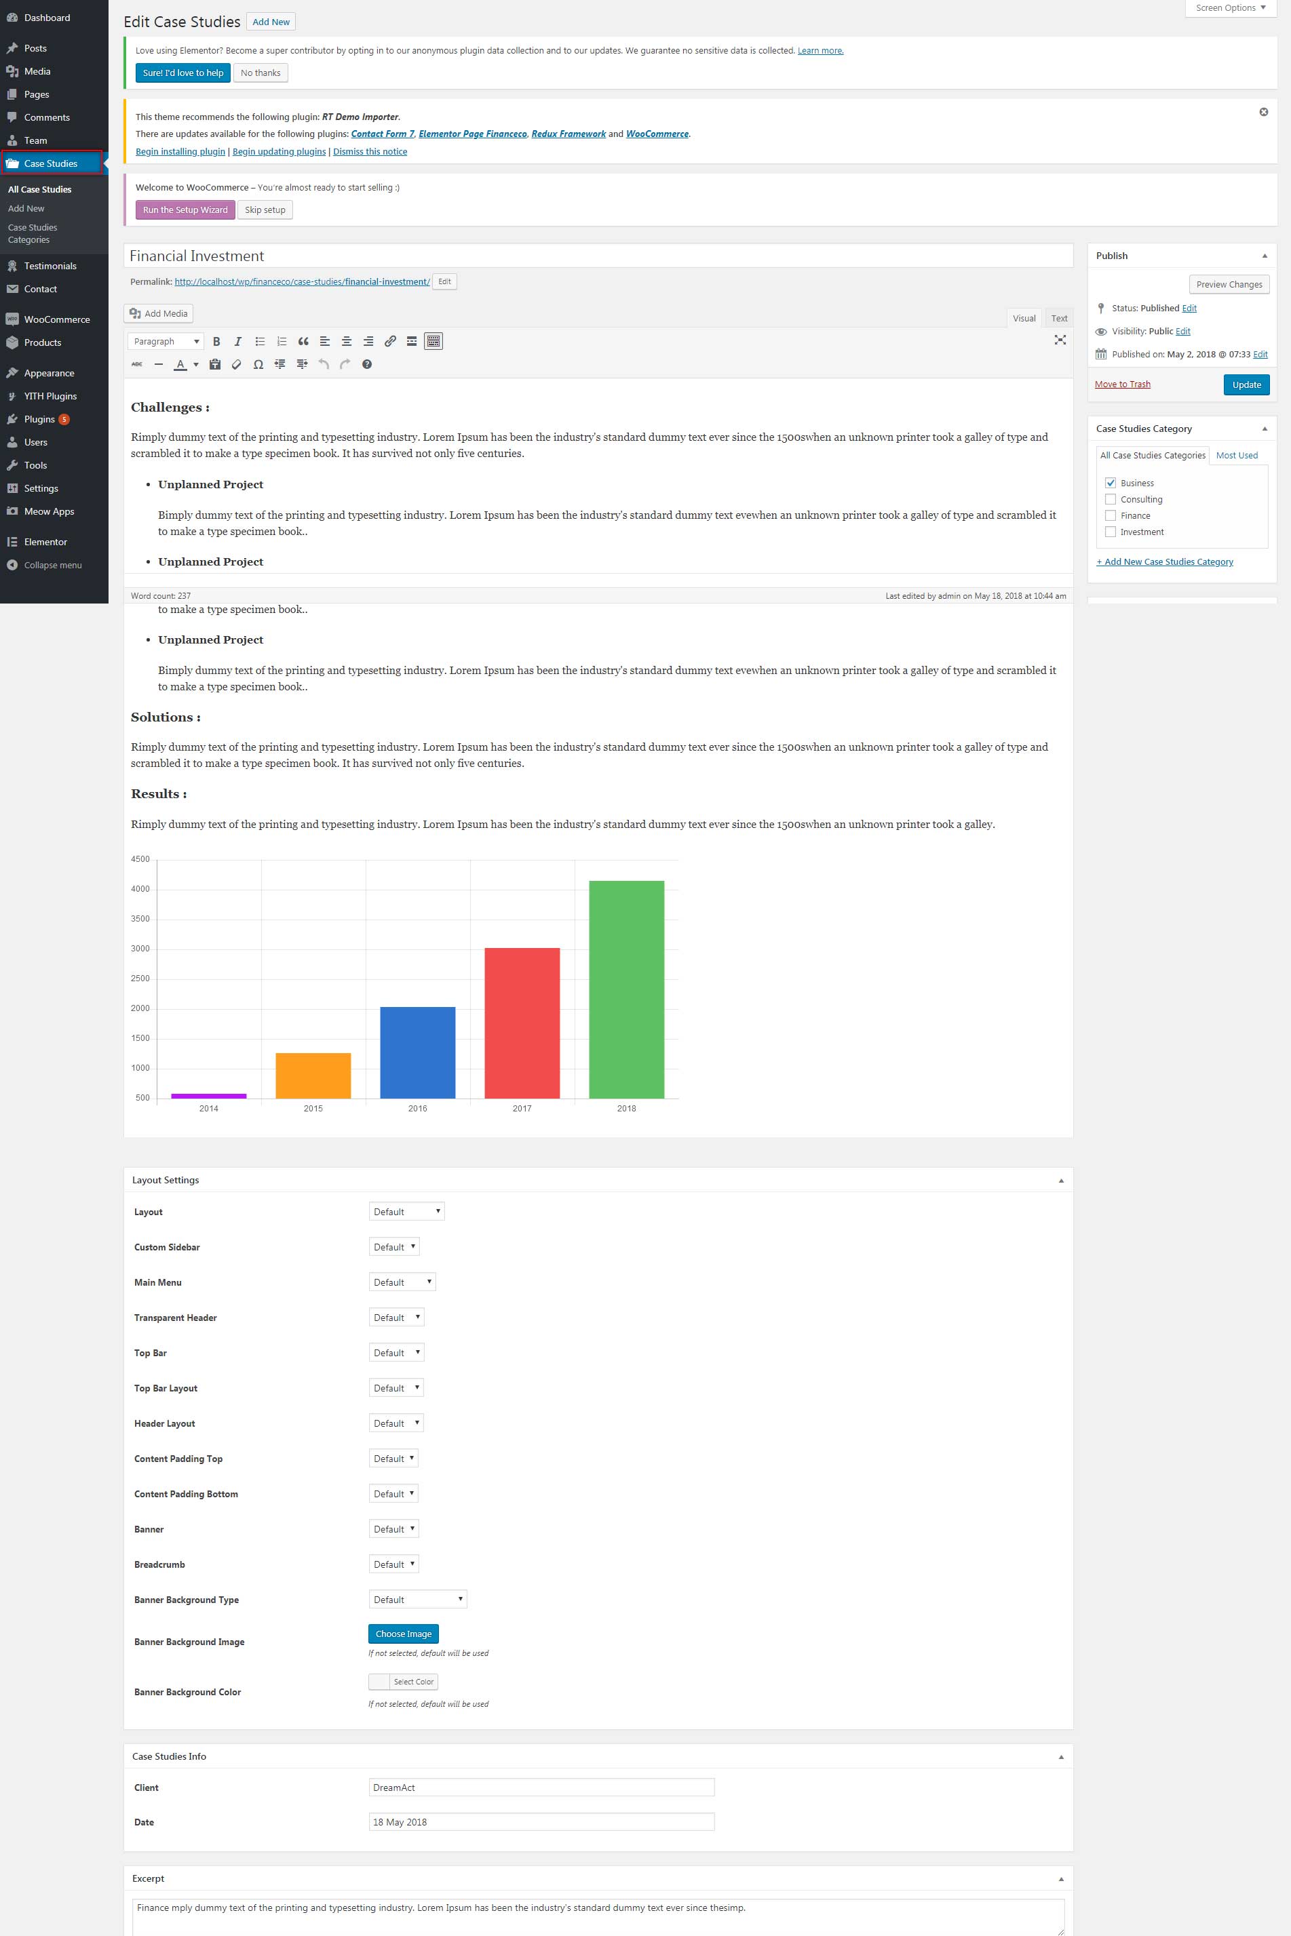
Task: Click the Update button
Action: tap(1246, 384)
